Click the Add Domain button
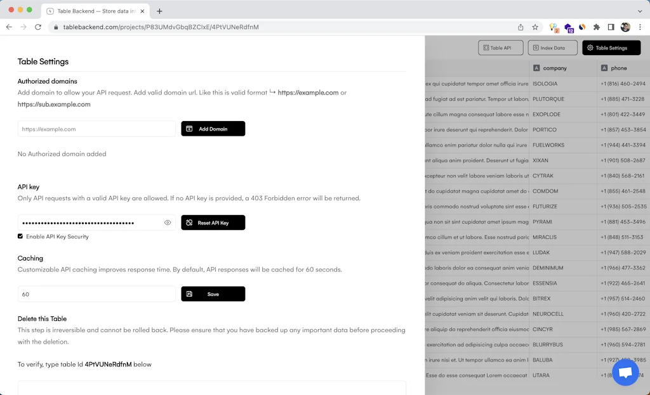 pos(213,128)
